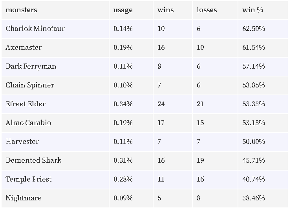
Task: Click the Demented Shark cell
Action: pyautogui.click(x=33, y=160)
